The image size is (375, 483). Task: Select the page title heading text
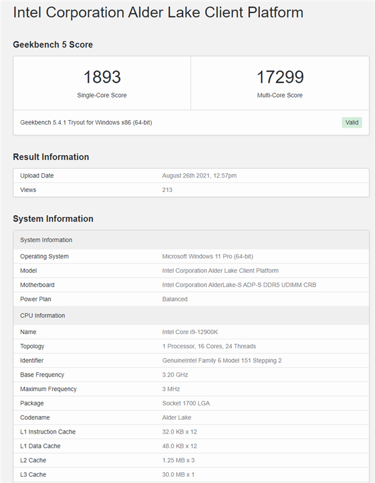click(x=158, y=13)
